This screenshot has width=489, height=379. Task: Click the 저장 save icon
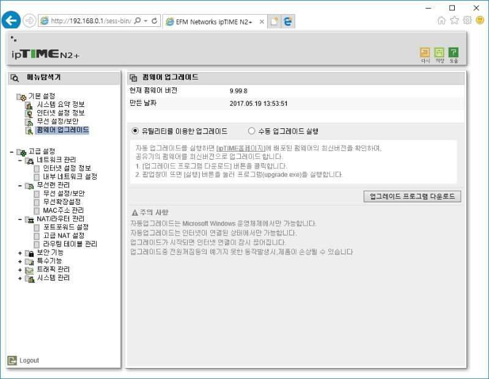tap(440, 53)
